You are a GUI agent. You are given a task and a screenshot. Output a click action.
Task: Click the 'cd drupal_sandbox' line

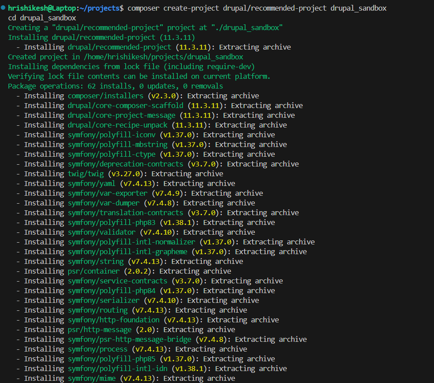(x=42, y=18)
